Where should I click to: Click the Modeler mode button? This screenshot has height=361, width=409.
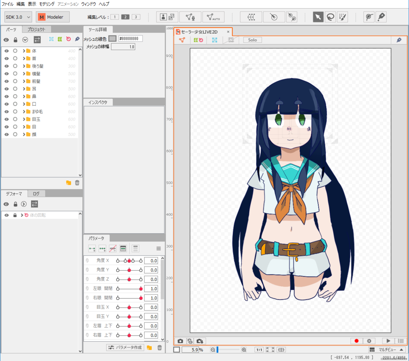(52, 17)
